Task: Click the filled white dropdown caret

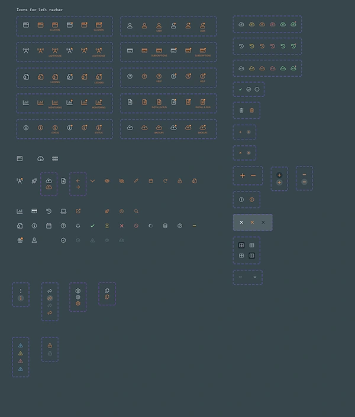Action: [255, 278]
